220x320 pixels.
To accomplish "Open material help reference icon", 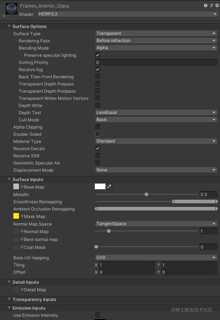I will tap(206, 5).
